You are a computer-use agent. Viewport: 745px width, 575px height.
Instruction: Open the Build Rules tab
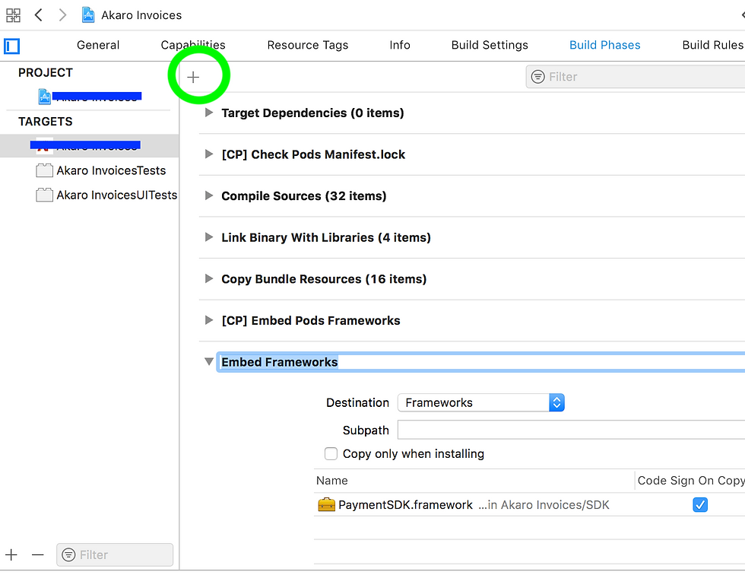(713, 45)
